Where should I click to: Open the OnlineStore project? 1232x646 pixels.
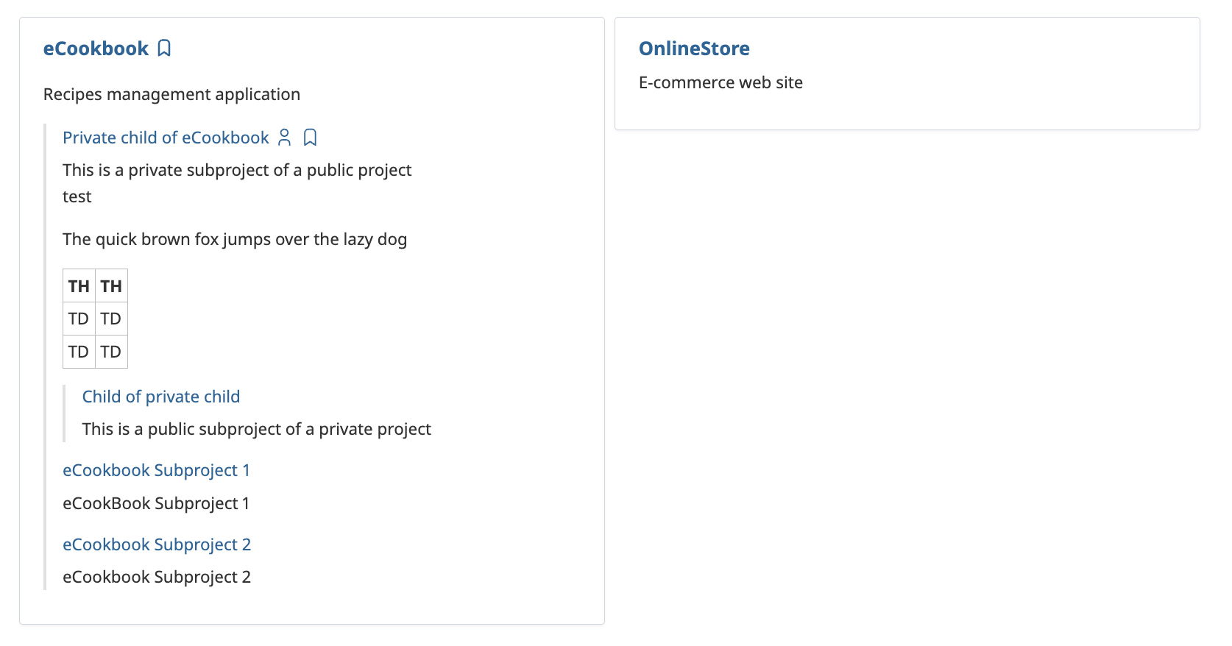pos(694,49)
